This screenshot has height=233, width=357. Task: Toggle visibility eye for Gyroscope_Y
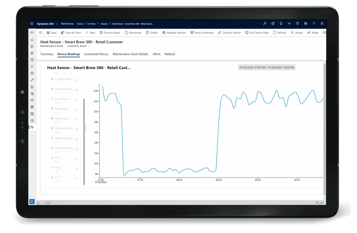77,110
